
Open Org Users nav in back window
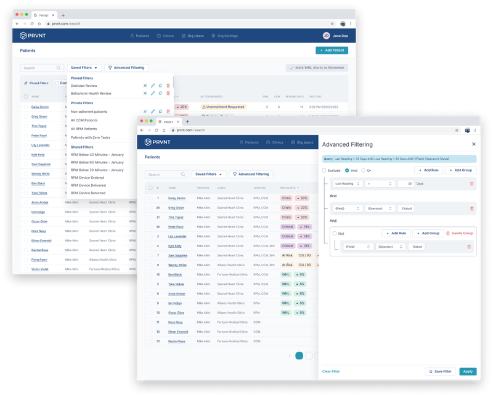click(x=192, y=36)
